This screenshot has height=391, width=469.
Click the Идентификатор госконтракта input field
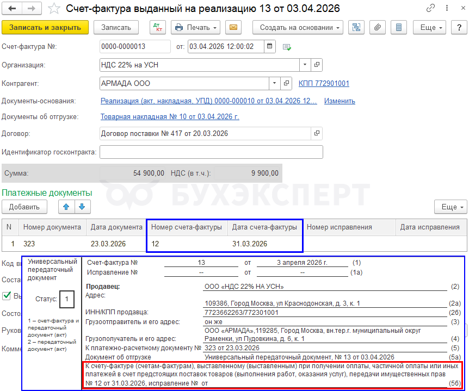coord(211,152)
